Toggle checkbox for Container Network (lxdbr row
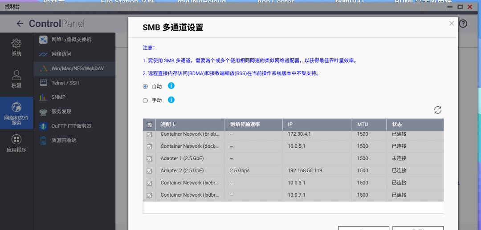 pos(149,195)
